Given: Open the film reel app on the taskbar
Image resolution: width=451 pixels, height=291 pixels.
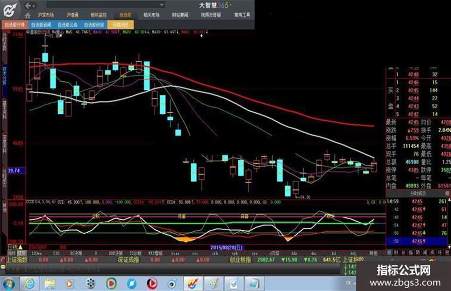Looking at the screenshot, I should [91, 284].
